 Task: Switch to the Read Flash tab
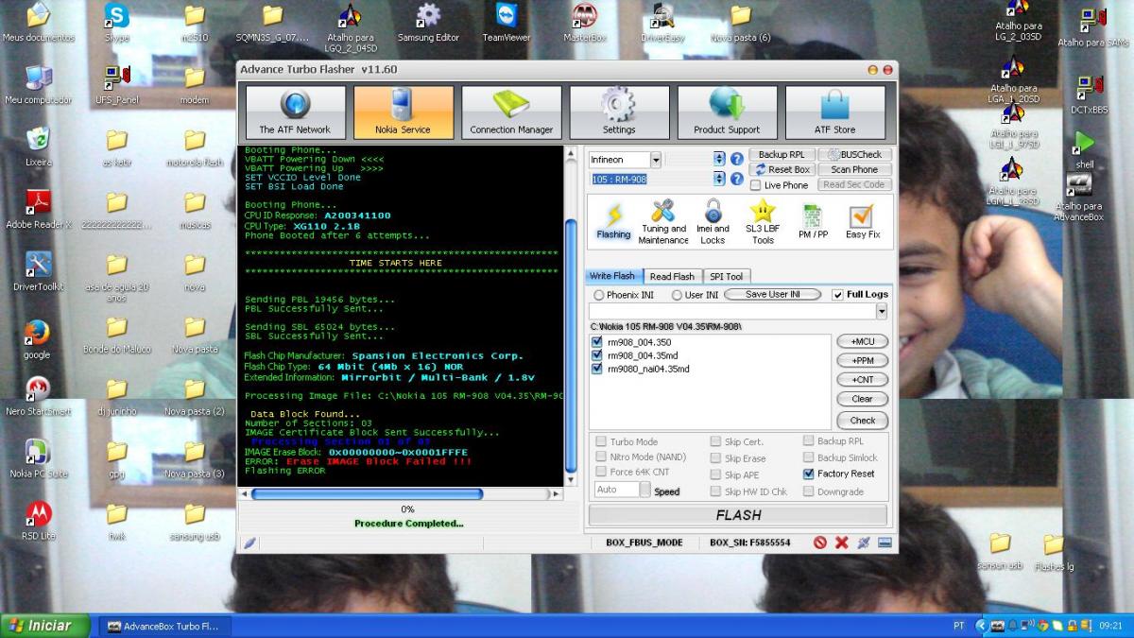point(672,276)
